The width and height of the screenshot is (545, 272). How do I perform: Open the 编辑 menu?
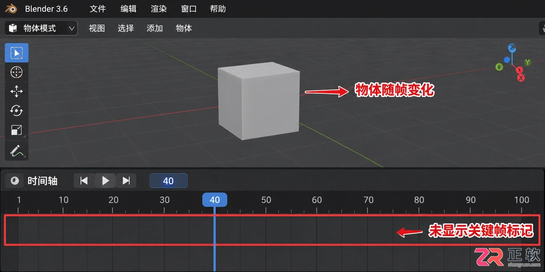tap(128, 9)
